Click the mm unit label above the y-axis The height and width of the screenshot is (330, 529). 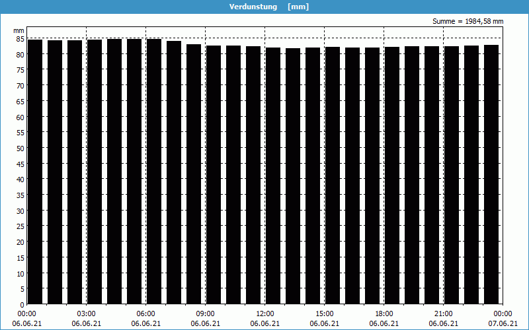(x=19, y=30)
